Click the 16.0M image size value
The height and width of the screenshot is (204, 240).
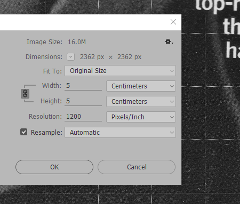[77, 42]
